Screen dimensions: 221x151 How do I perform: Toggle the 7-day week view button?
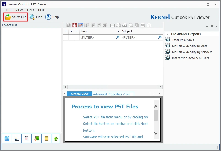click(x=99, y=25)
